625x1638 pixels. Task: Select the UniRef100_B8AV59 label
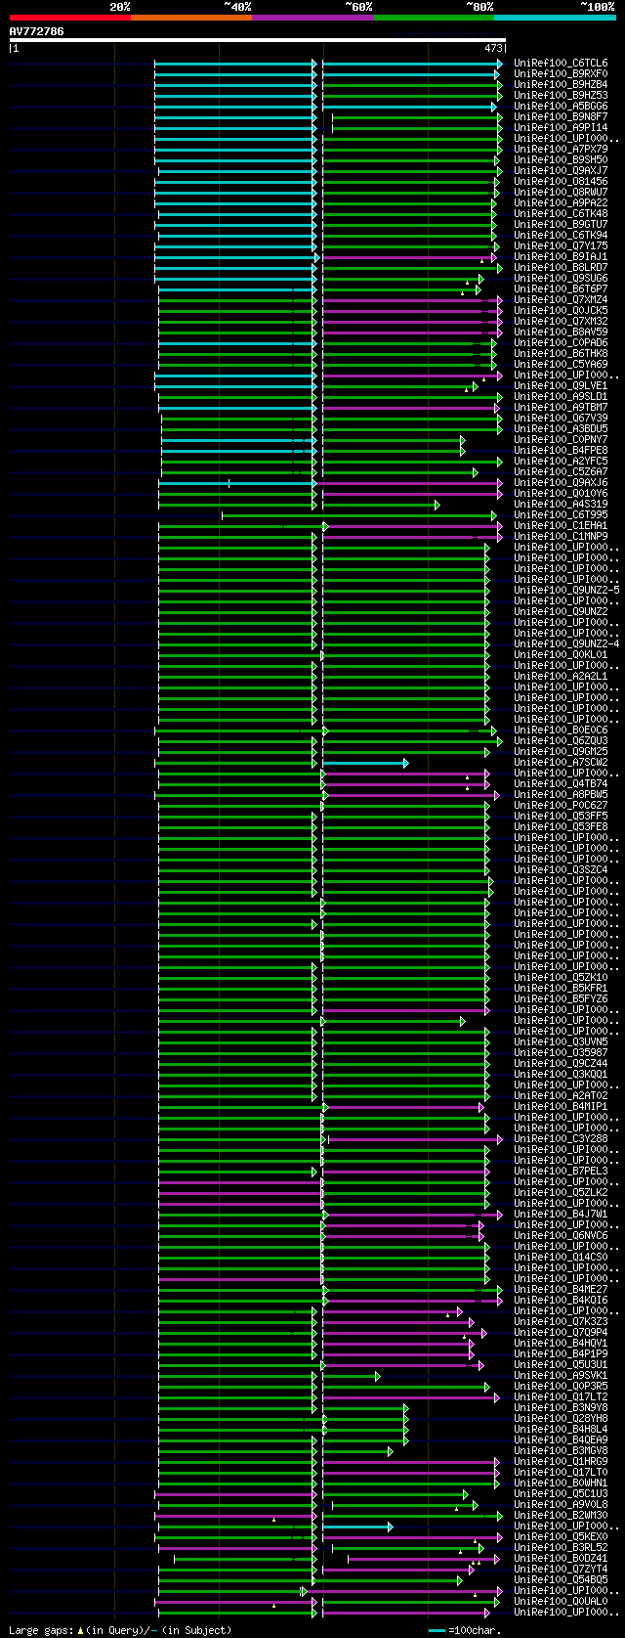[x=561, y=332]
